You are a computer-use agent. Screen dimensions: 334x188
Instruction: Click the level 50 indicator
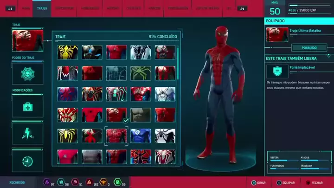tap(275, 11)
